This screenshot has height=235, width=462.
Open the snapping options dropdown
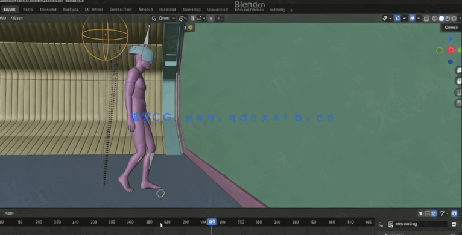click(201, 19)
